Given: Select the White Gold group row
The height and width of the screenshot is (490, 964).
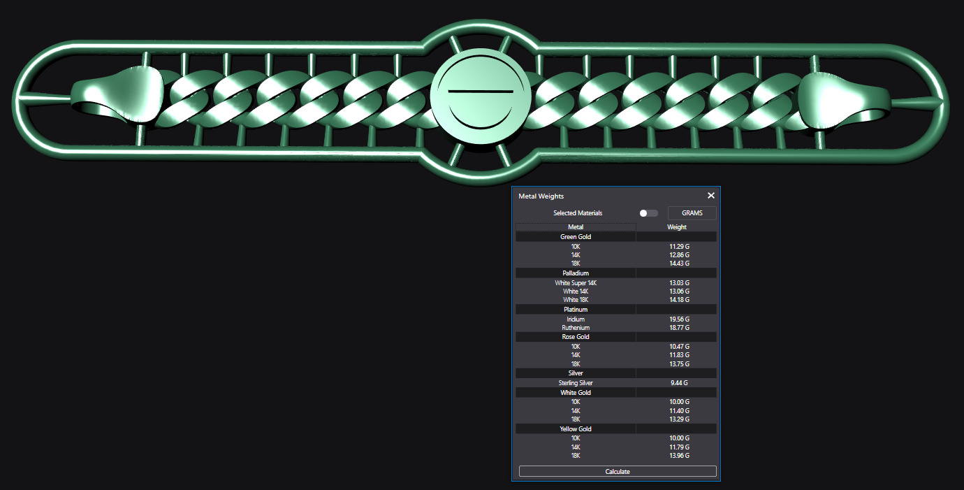Looking at the screenshot, I should pos(616,393).
